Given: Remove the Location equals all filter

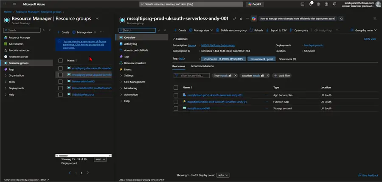Looking at the screenshot, I should 268,76.
